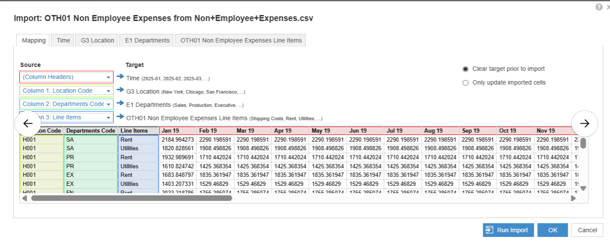The height and width of the screenshot is (243, 610).
Task: Click the SA cell in the first data row
Action: [91, 140]
